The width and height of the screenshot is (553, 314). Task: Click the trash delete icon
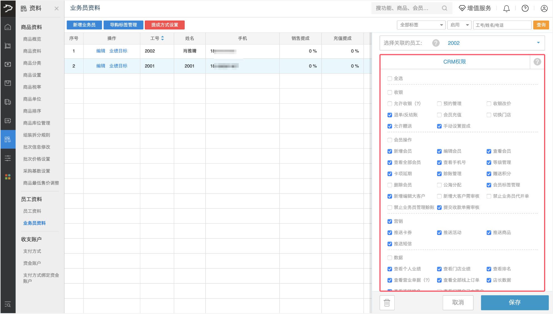point(387,302)
